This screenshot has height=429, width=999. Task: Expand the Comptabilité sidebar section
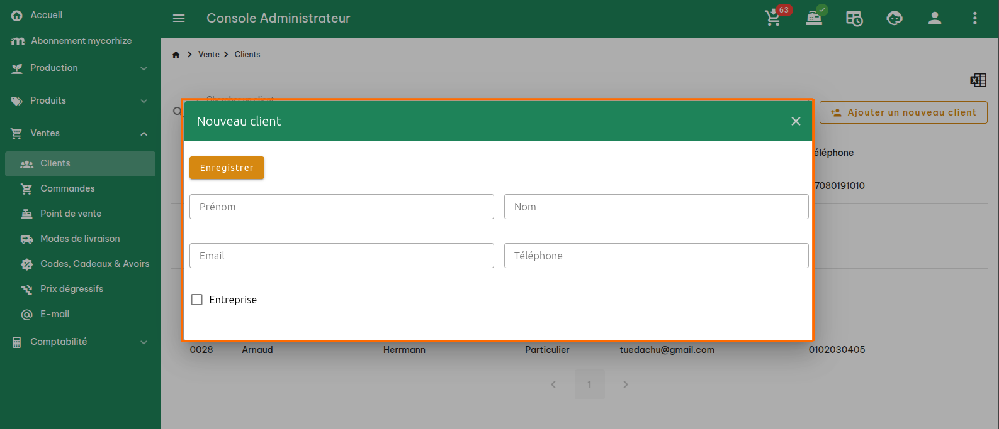[80, 342]
